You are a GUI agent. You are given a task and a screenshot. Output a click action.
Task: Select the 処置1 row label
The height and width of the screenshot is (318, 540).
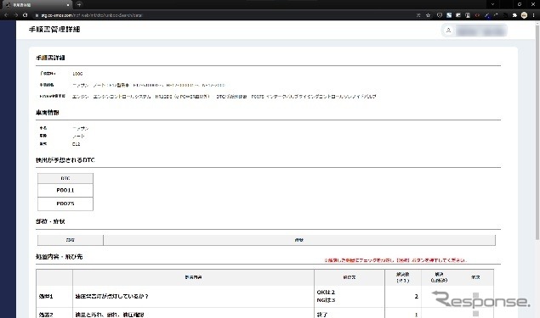tap(46, 296)
